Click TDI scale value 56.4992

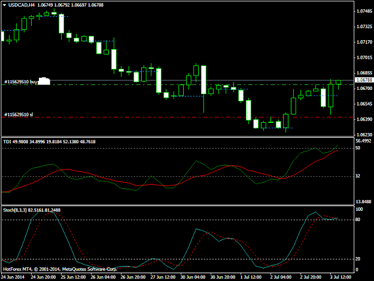(x=363, y=141)
